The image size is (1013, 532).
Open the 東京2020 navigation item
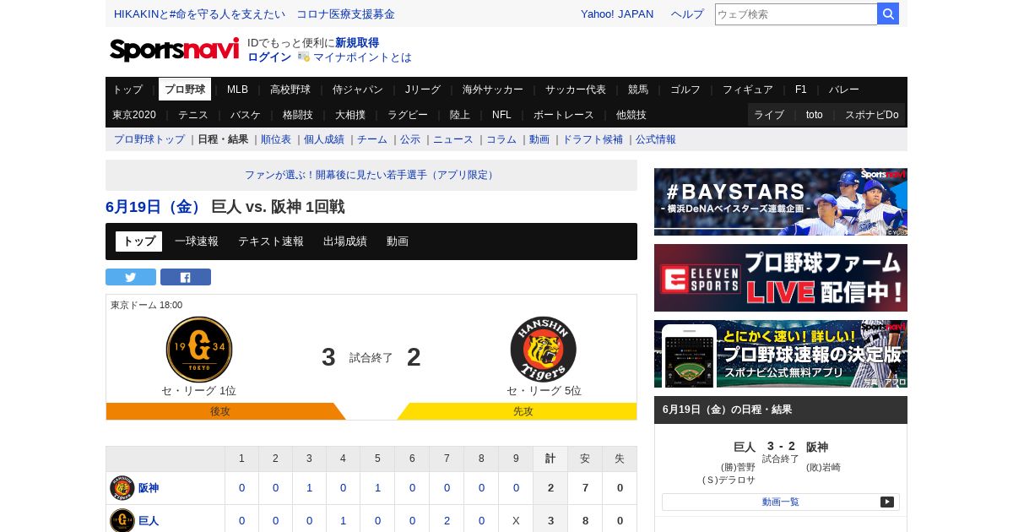click(x=134, y=115)
